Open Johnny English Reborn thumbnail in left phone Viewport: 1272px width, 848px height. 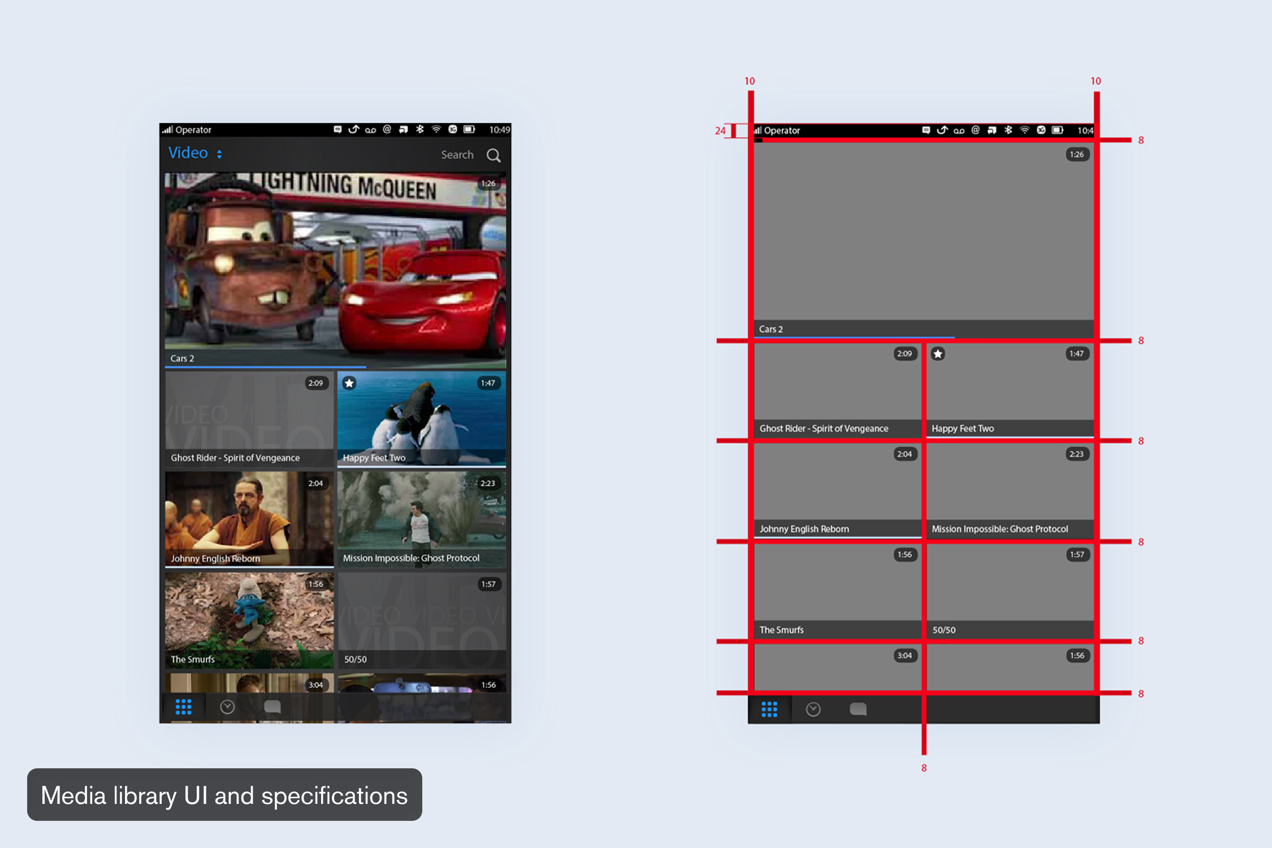pos(249,519)
